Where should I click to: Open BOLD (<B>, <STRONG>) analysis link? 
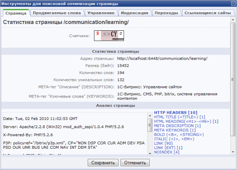coord(179,135)
